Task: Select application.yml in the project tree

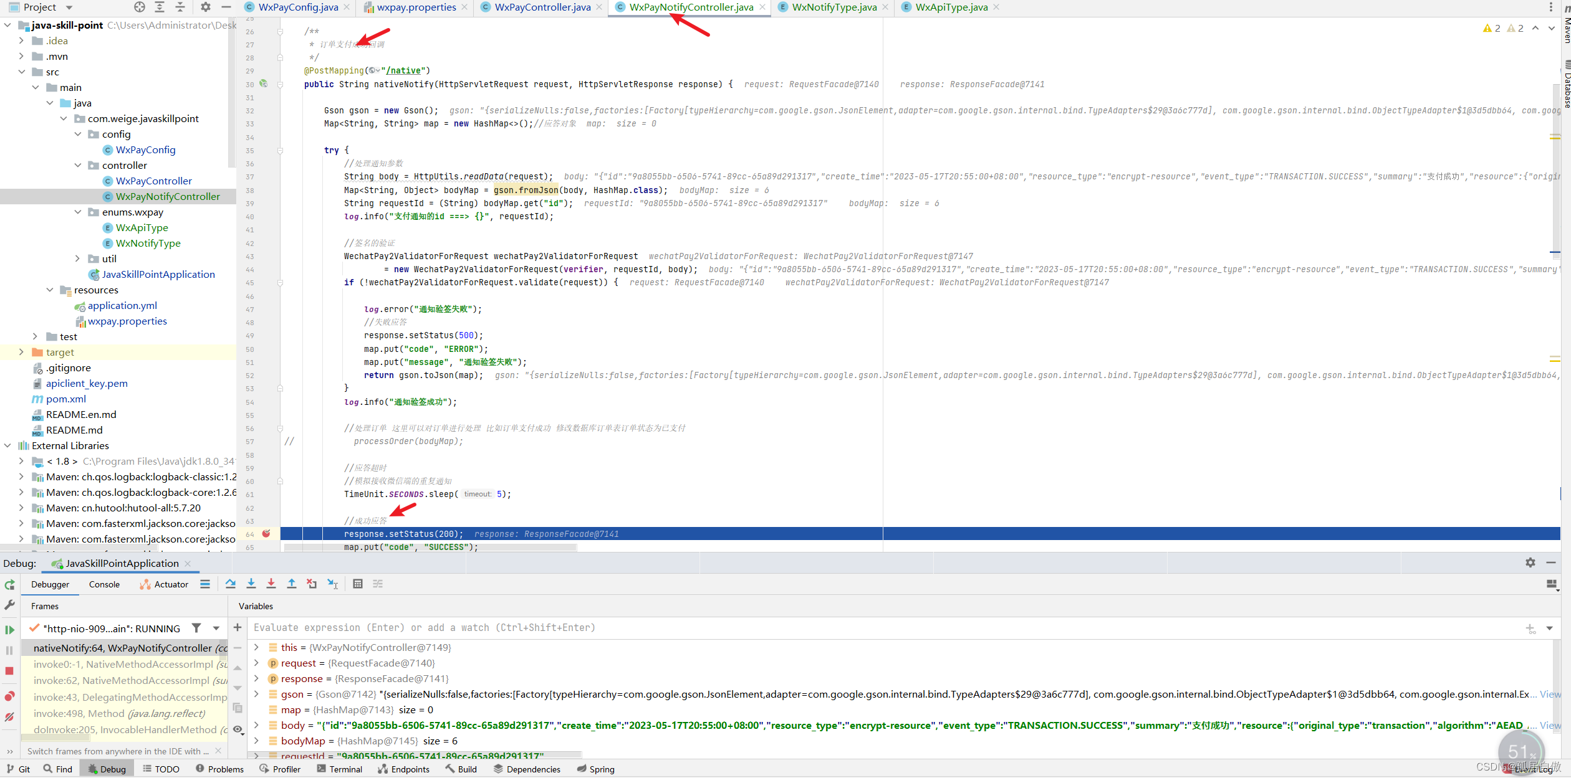Action: 122,305
